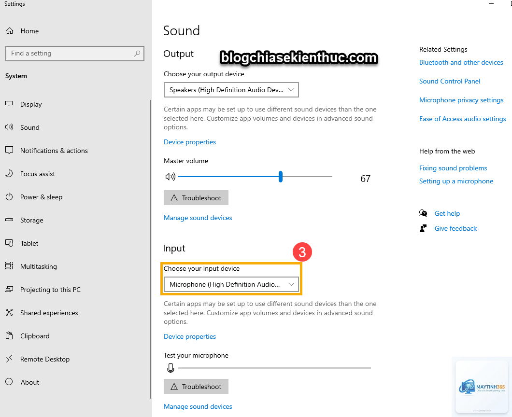Viewport: 512px width, 417px height.
Task: Click the microphone test icon
Action: coord(171,368)
